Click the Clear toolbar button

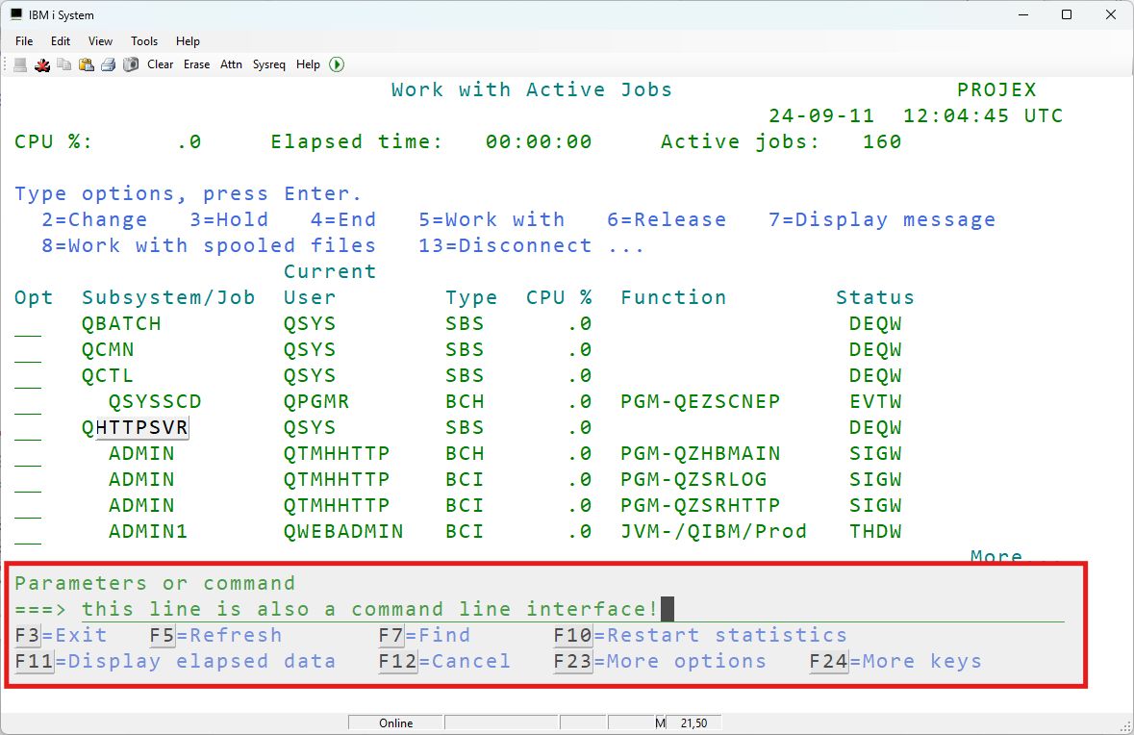coord(160,64)
